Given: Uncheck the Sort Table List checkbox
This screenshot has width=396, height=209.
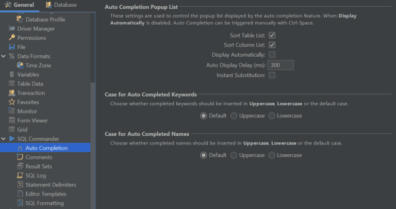Looking at the screenshot, I should click(x=272, y=35).
